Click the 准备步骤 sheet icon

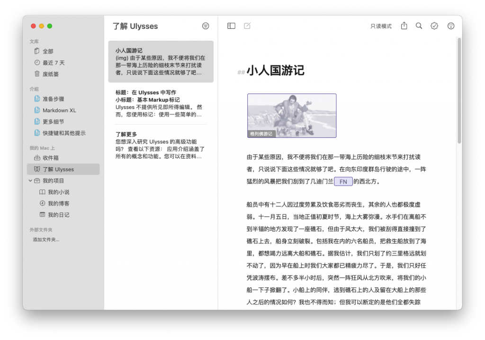37,98
